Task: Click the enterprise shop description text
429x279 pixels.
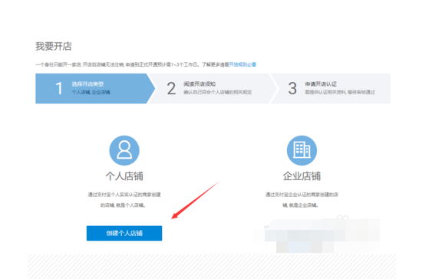Action: [302, 200]
